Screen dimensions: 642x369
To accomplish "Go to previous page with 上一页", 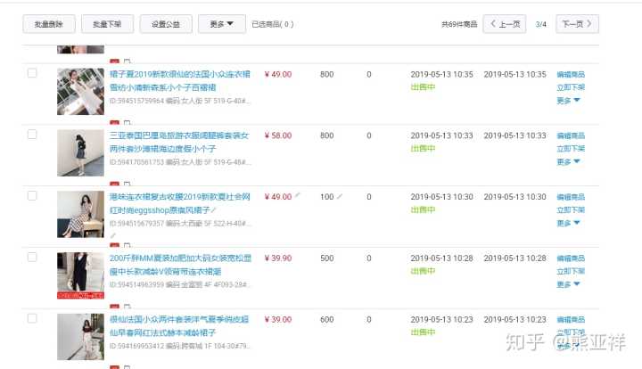I will tap(505, 24).
